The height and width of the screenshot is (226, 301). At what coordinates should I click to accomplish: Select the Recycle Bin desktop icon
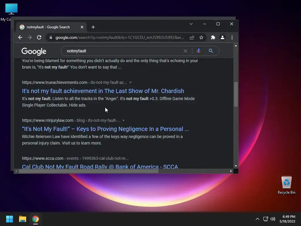(286, 185)
